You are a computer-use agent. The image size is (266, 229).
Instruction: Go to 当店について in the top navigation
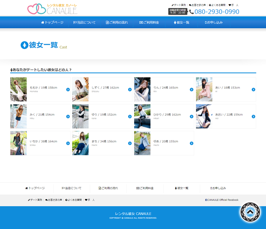pyautogui.click(x=84, y=22)
